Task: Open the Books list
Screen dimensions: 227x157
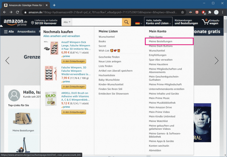Action: [102, 41]
